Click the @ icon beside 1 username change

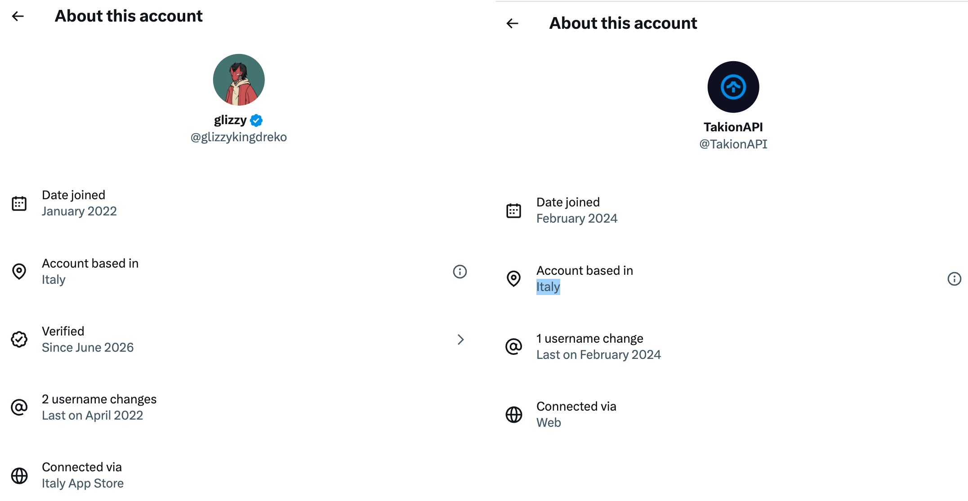(x=513, y=347)
